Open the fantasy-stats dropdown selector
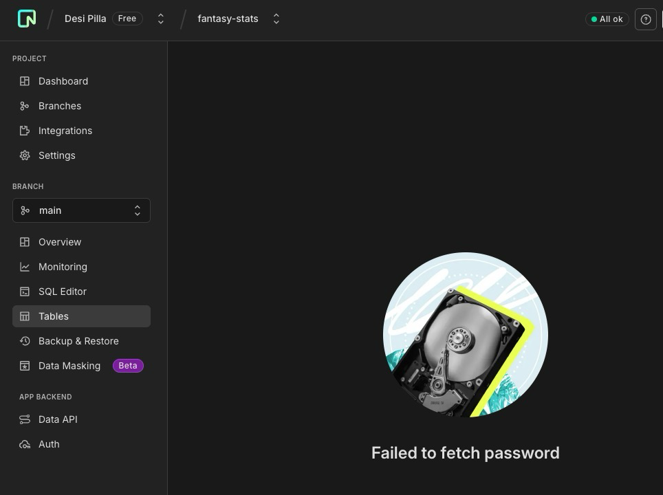The image size is (663, 495). [276, 19]
